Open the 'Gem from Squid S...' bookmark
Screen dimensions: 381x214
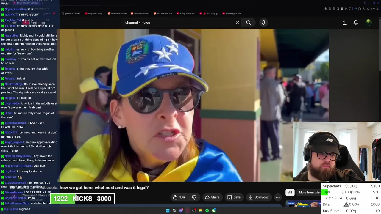pos(141,13)
